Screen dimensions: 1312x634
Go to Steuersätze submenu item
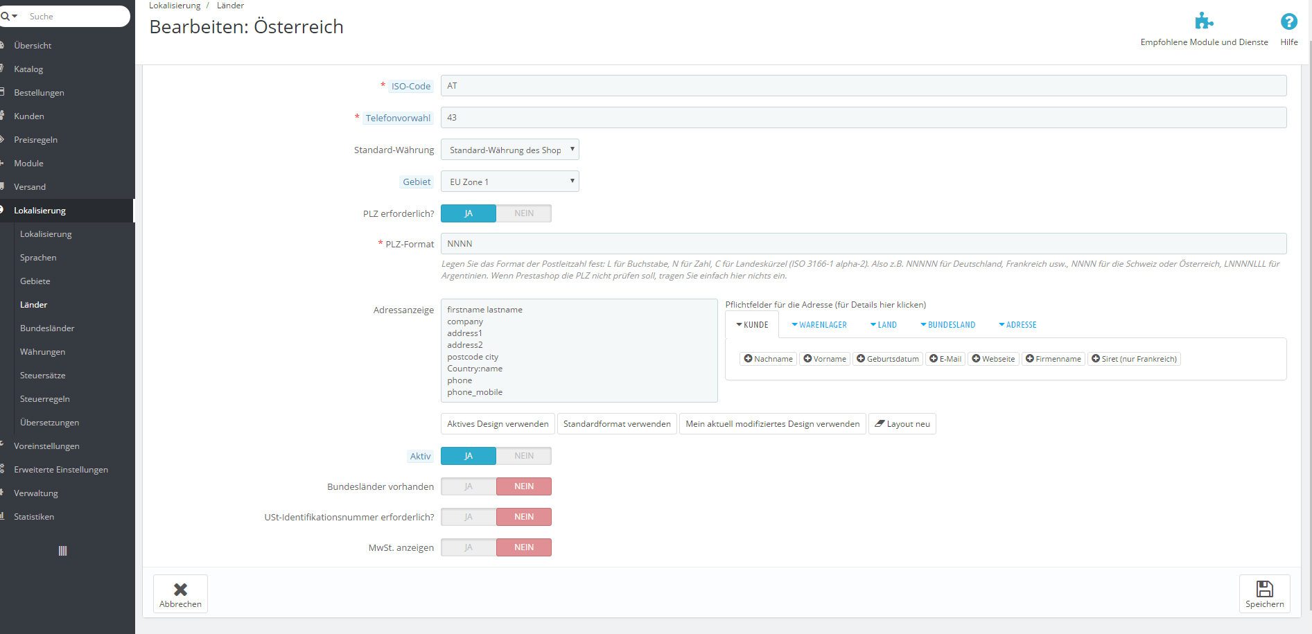[43, 376]
